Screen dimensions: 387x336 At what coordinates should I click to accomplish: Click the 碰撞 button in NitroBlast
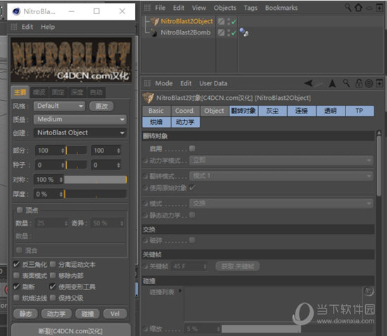(x=88, y=313)
